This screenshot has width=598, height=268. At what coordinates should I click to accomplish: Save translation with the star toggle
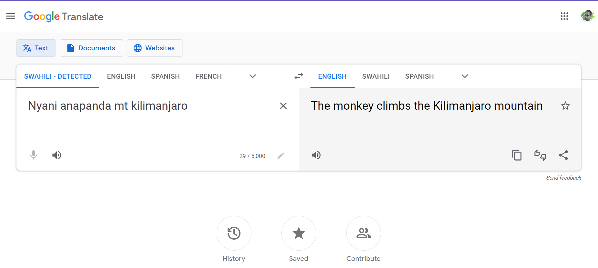pos(565,106)
